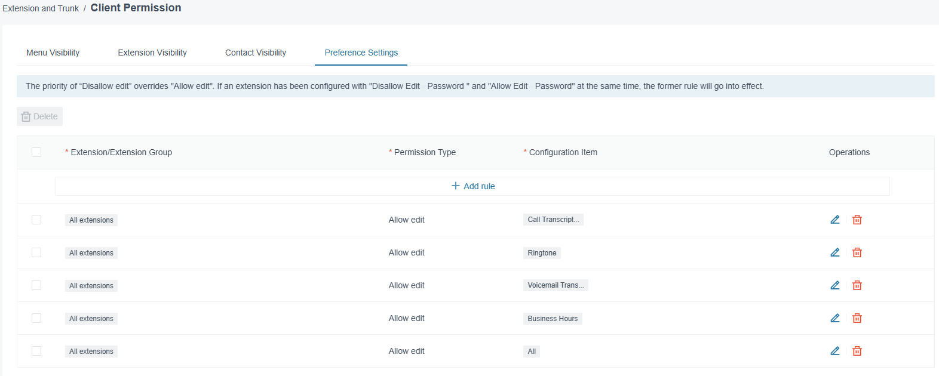939x376 pixels.
Task: Click the Extension/Extension Group column header
Action: click(x=121, y=152)
